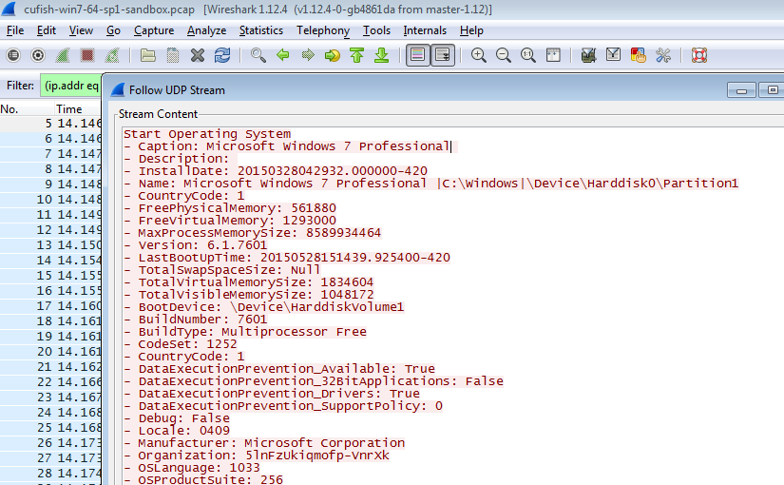Save the capture file icon
This screenshot has height=485, width=784.
coord(173,55)
